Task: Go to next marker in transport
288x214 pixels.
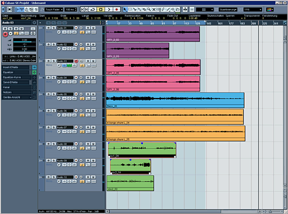Action: pos(86,9)
